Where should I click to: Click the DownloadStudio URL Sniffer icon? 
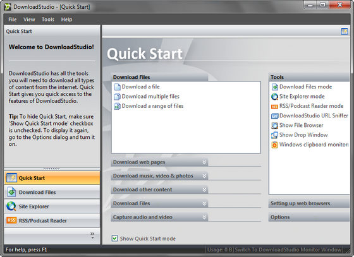pyautogui.click(x=274, y=116)
